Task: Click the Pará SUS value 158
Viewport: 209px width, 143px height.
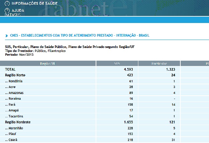Action: (x=130, y=104)
